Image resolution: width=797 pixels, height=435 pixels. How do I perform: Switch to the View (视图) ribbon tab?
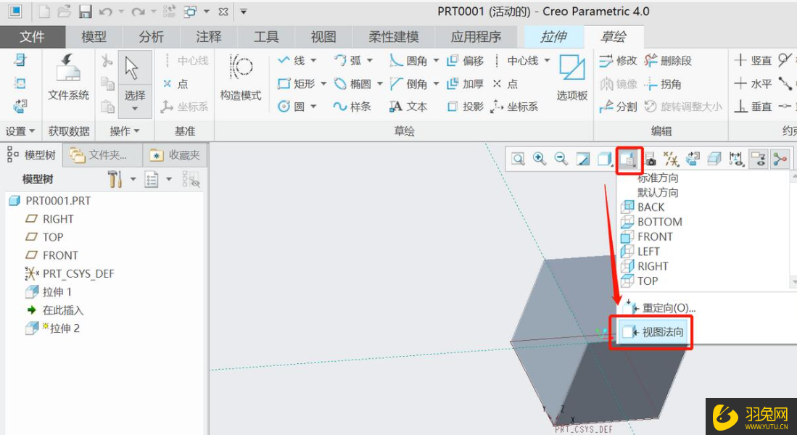coord(323,36)
